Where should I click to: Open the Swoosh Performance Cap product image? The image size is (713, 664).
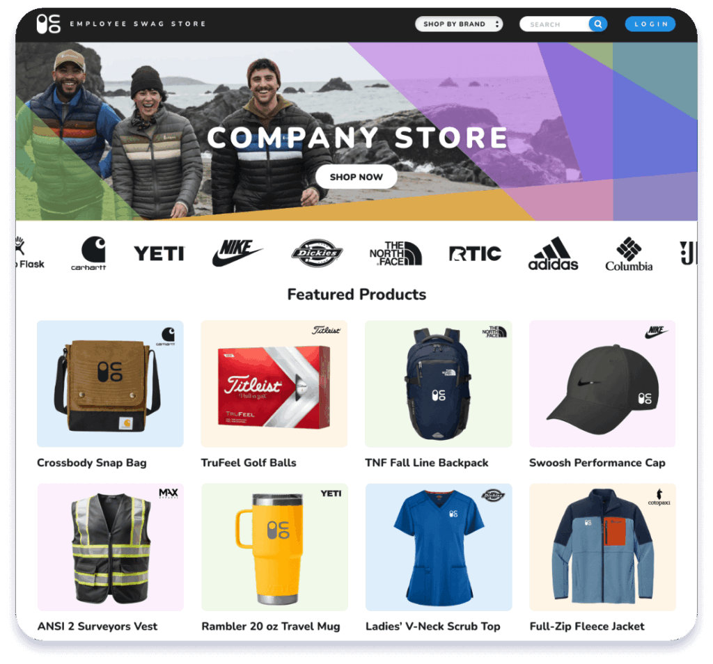tap(602, 384)
